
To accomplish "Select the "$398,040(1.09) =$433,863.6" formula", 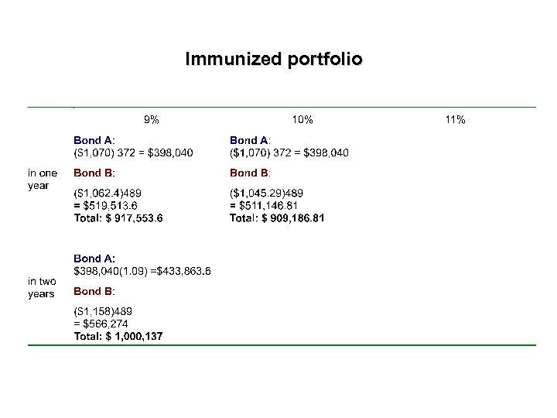I will 142,271.
